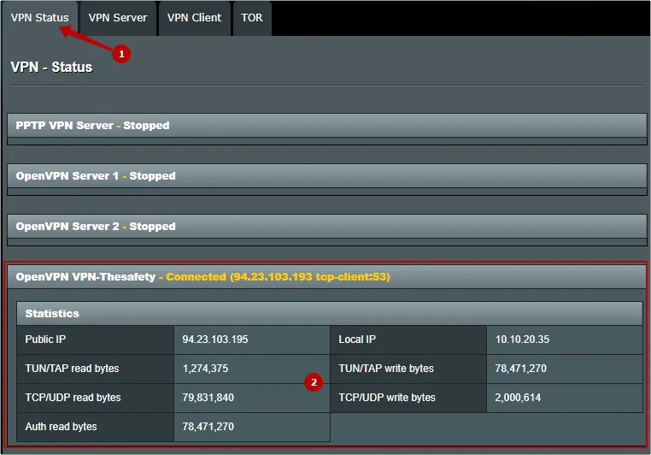Click the TCP/UDP read bytes value 79,831,840
Image resolution: width=651 pixels, height=455 pixels.
click(x=208, y=398)
